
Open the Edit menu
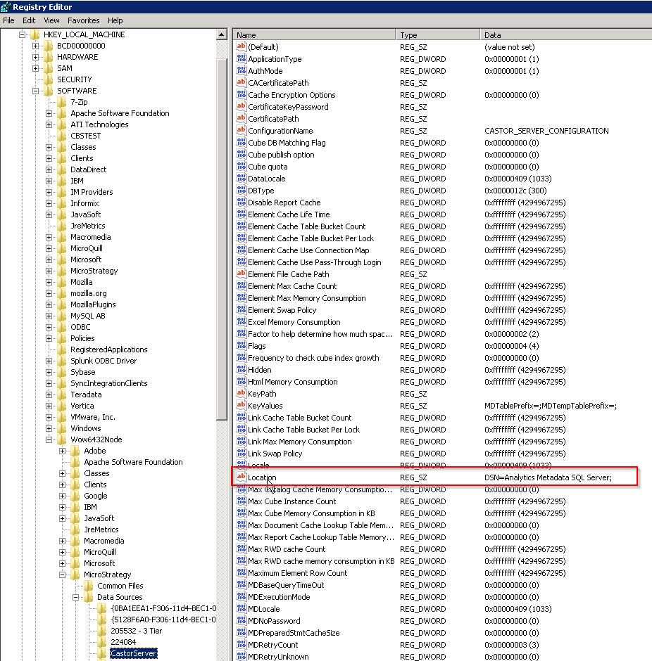click(29, 20)
